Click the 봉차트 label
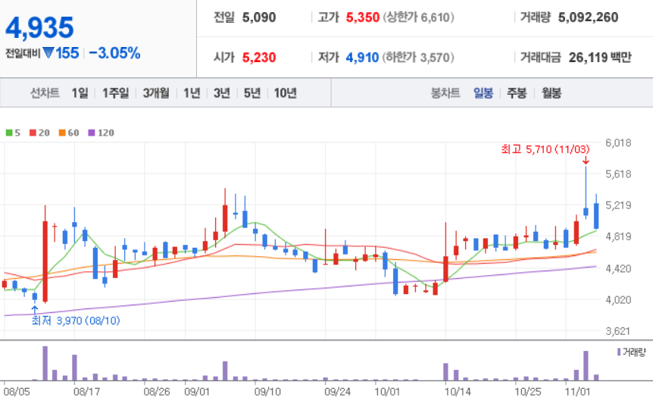The width and height of the screenshot is (653, 410). tap(445, 92)
